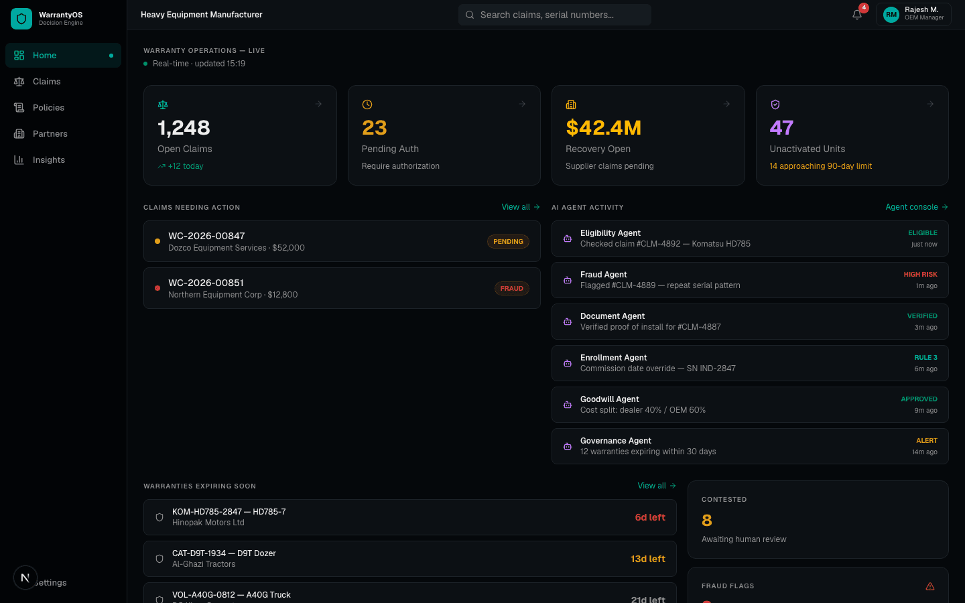Open the Agent console link
965x603 pixels.
(917, 207)
